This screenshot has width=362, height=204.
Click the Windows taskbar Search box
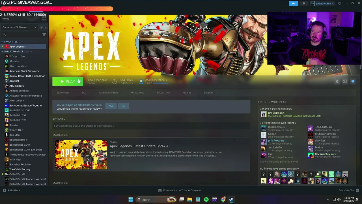[157, 199]
